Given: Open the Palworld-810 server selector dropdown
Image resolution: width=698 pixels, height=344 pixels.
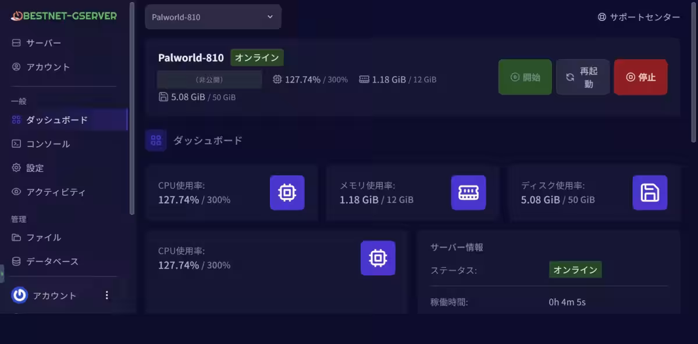Looking at the screenshot, I should (x=213, y=17).
